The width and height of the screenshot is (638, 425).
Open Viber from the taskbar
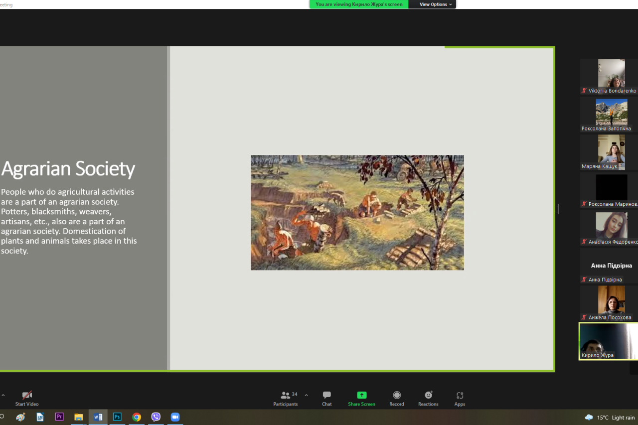tap(156, 417)
